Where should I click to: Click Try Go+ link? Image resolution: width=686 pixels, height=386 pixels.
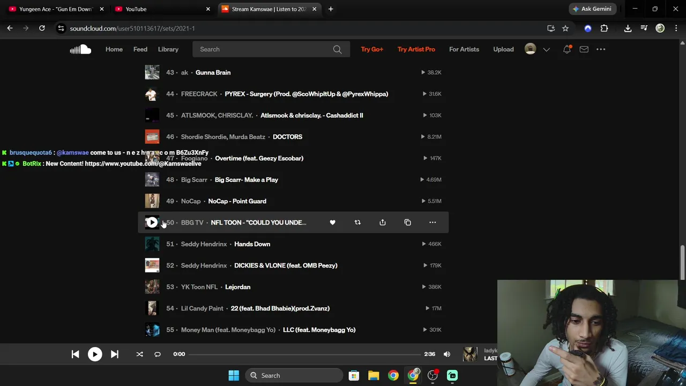372,49
